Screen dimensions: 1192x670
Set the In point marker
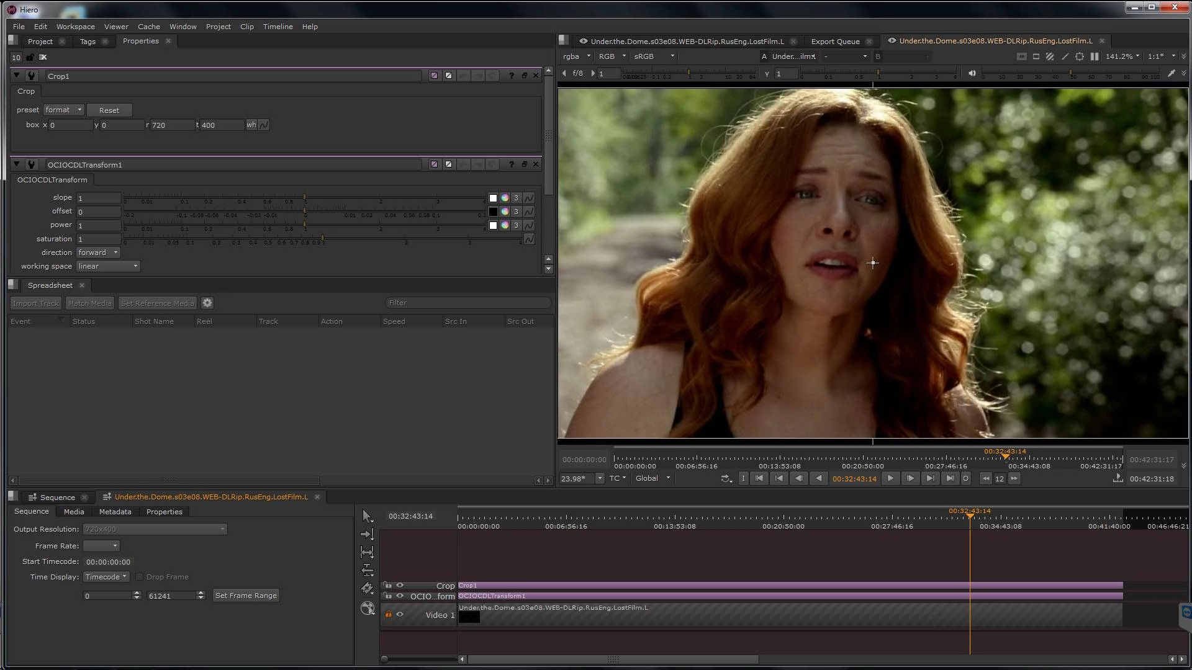click(743, 478)
